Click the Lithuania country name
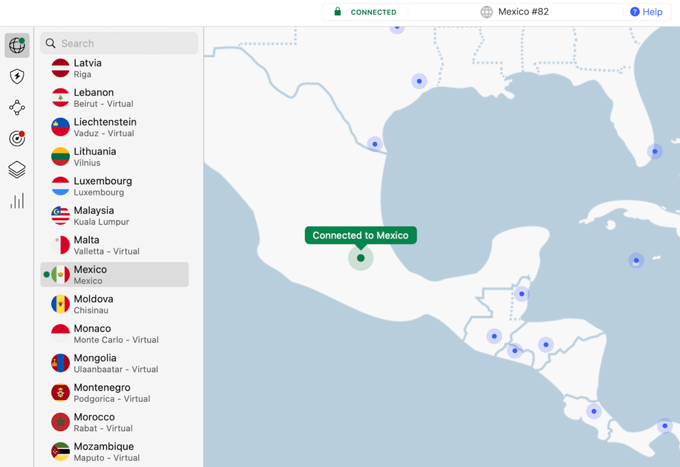This screenshot has height=467, width=680. click(x=95, y=151)
